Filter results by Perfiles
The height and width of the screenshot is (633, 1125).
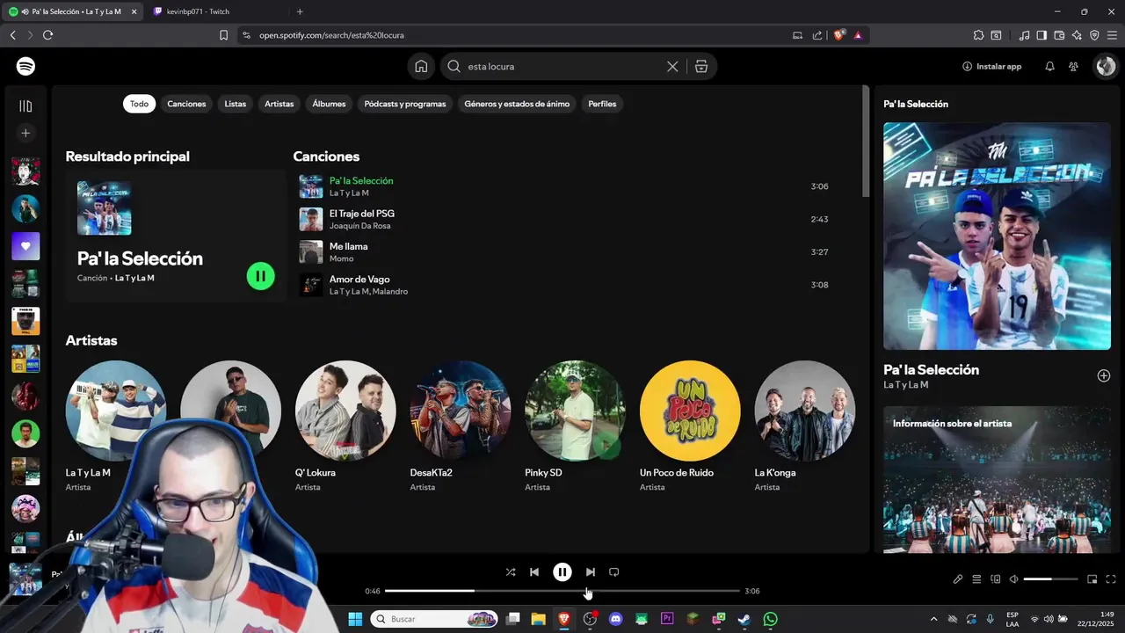[x=602, y=104]
